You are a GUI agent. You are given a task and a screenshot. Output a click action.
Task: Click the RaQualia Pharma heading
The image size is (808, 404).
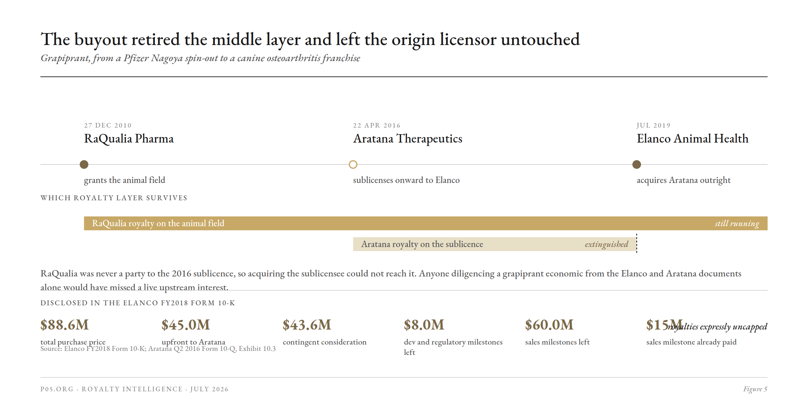pos(129,139)
